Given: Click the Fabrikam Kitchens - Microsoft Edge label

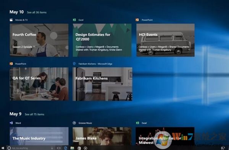Looking at the screenshot, I should 95,64.
